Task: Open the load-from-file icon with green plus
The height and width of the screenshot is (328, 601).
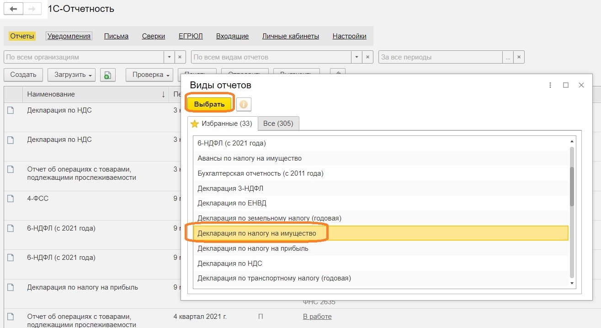Action: 107,75
